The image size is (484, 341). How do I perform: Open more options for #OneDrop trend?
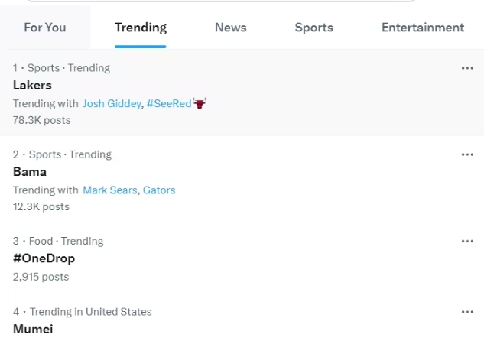coord(467,241)
